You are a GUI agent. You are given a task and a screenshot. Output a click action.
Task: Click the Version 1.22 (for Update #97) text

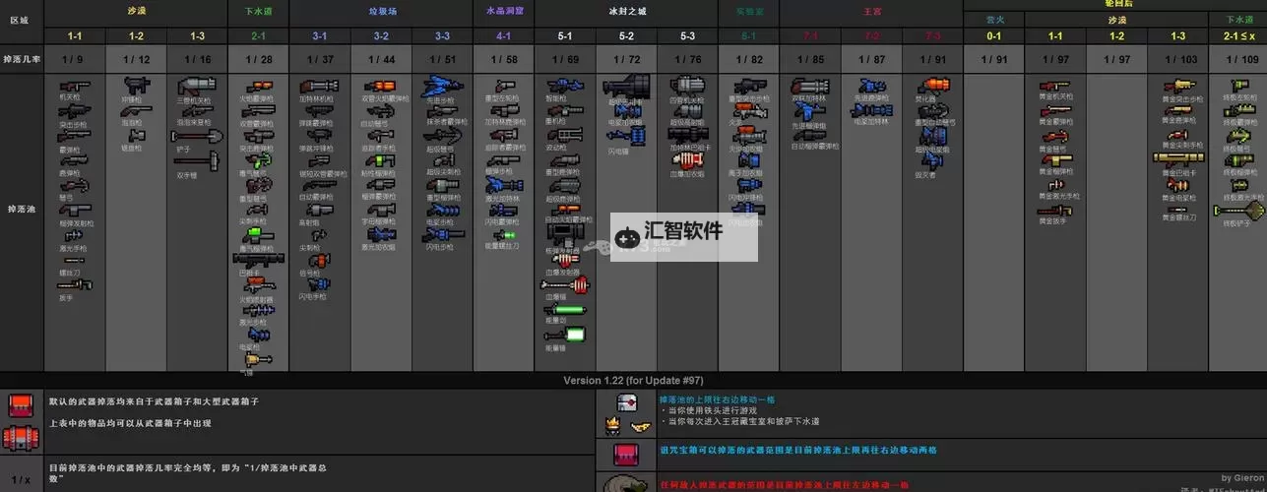pos(633,380)
